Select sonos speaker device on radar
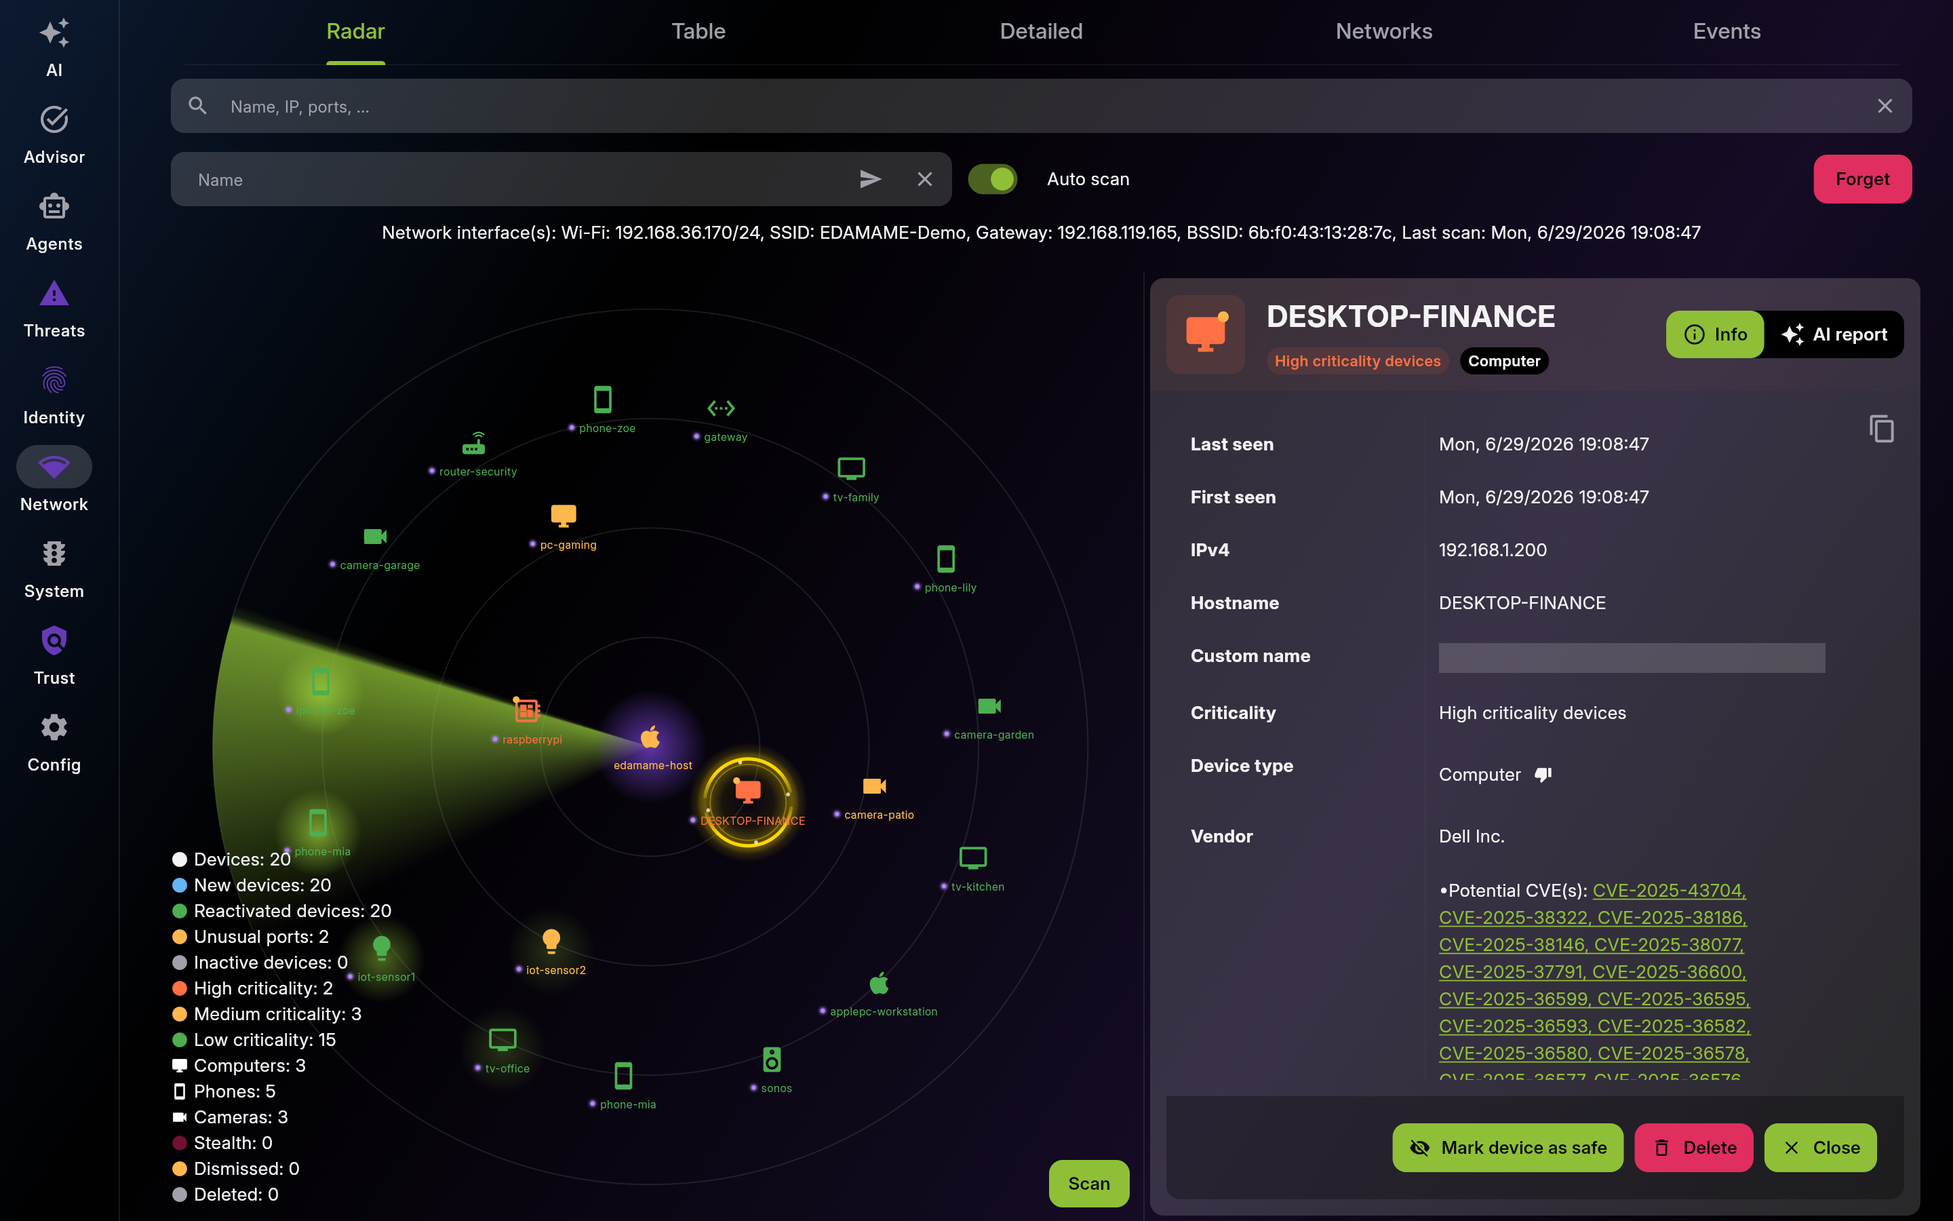1953x1221 pixels. pyautogui.click(x=772, y=1060)
